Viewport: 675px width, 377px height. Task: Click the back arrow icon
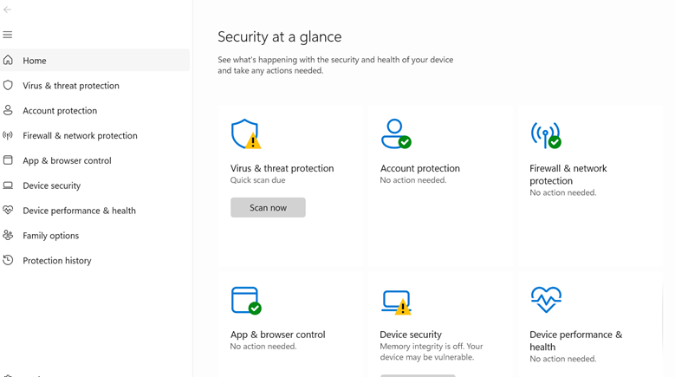[x=7, y=10]
